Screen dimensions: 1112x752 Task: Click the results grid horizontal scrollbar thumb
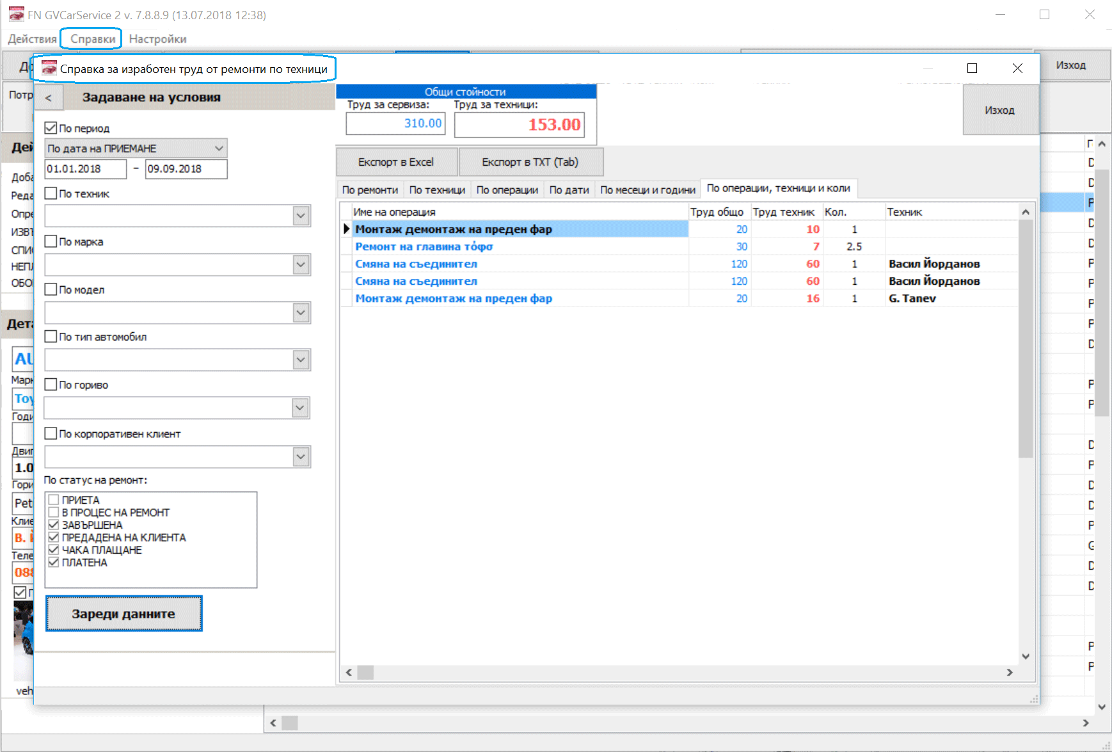point(365,673)
